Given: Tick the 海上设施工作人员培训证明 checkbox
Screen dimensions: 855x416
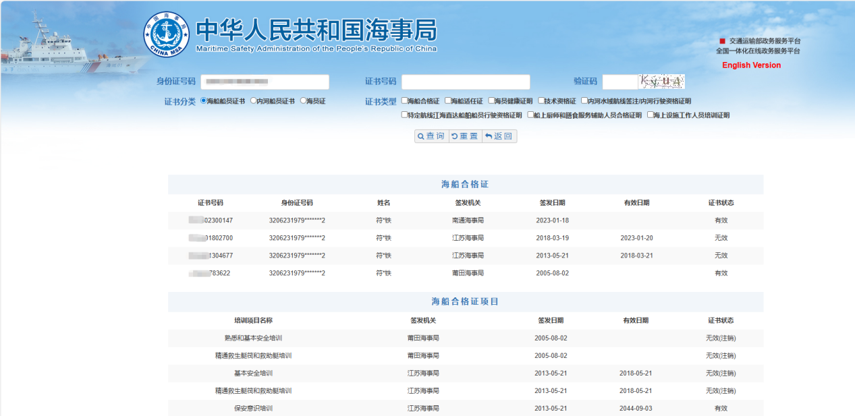Looking at the screenshot, I should 651,115.
